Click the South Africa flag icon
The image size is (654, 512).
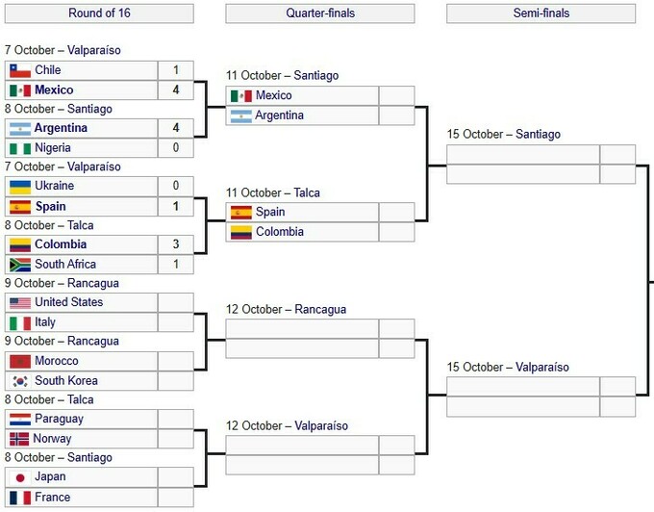pyautogui.click(x=19, y=265)
